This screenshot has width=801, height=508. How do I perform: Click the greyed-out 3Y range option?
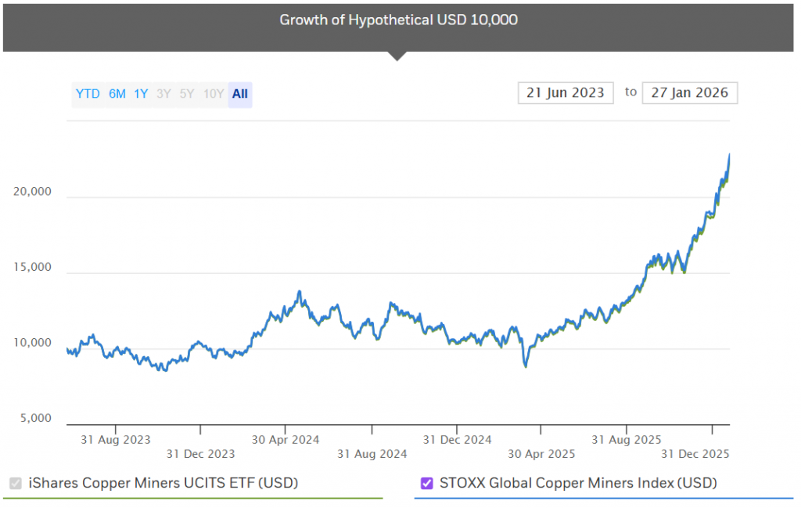(163, 94)
